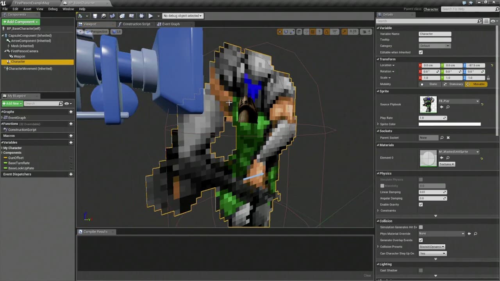Set Mobility to Static

coord(430,84)
